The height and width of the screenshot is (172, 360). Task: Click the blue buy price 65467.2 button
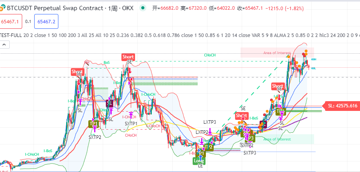pos(46,21)
